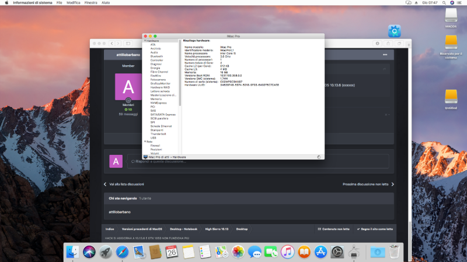Open the post options three-dots menu
Screen dimensions: 467x262
pyautogui.click(x=385, y=55)
